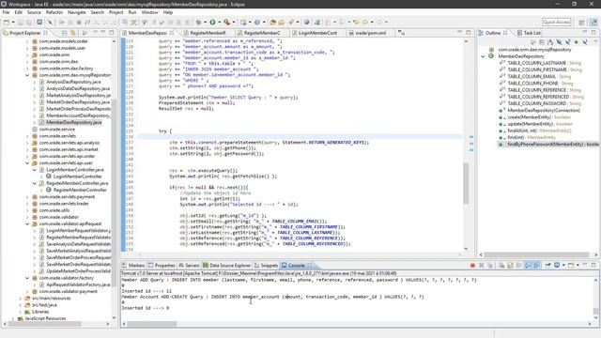601x338 pixels.
Task: Click Outline horizontal scrollbar thumb
Action: point(536,254)
